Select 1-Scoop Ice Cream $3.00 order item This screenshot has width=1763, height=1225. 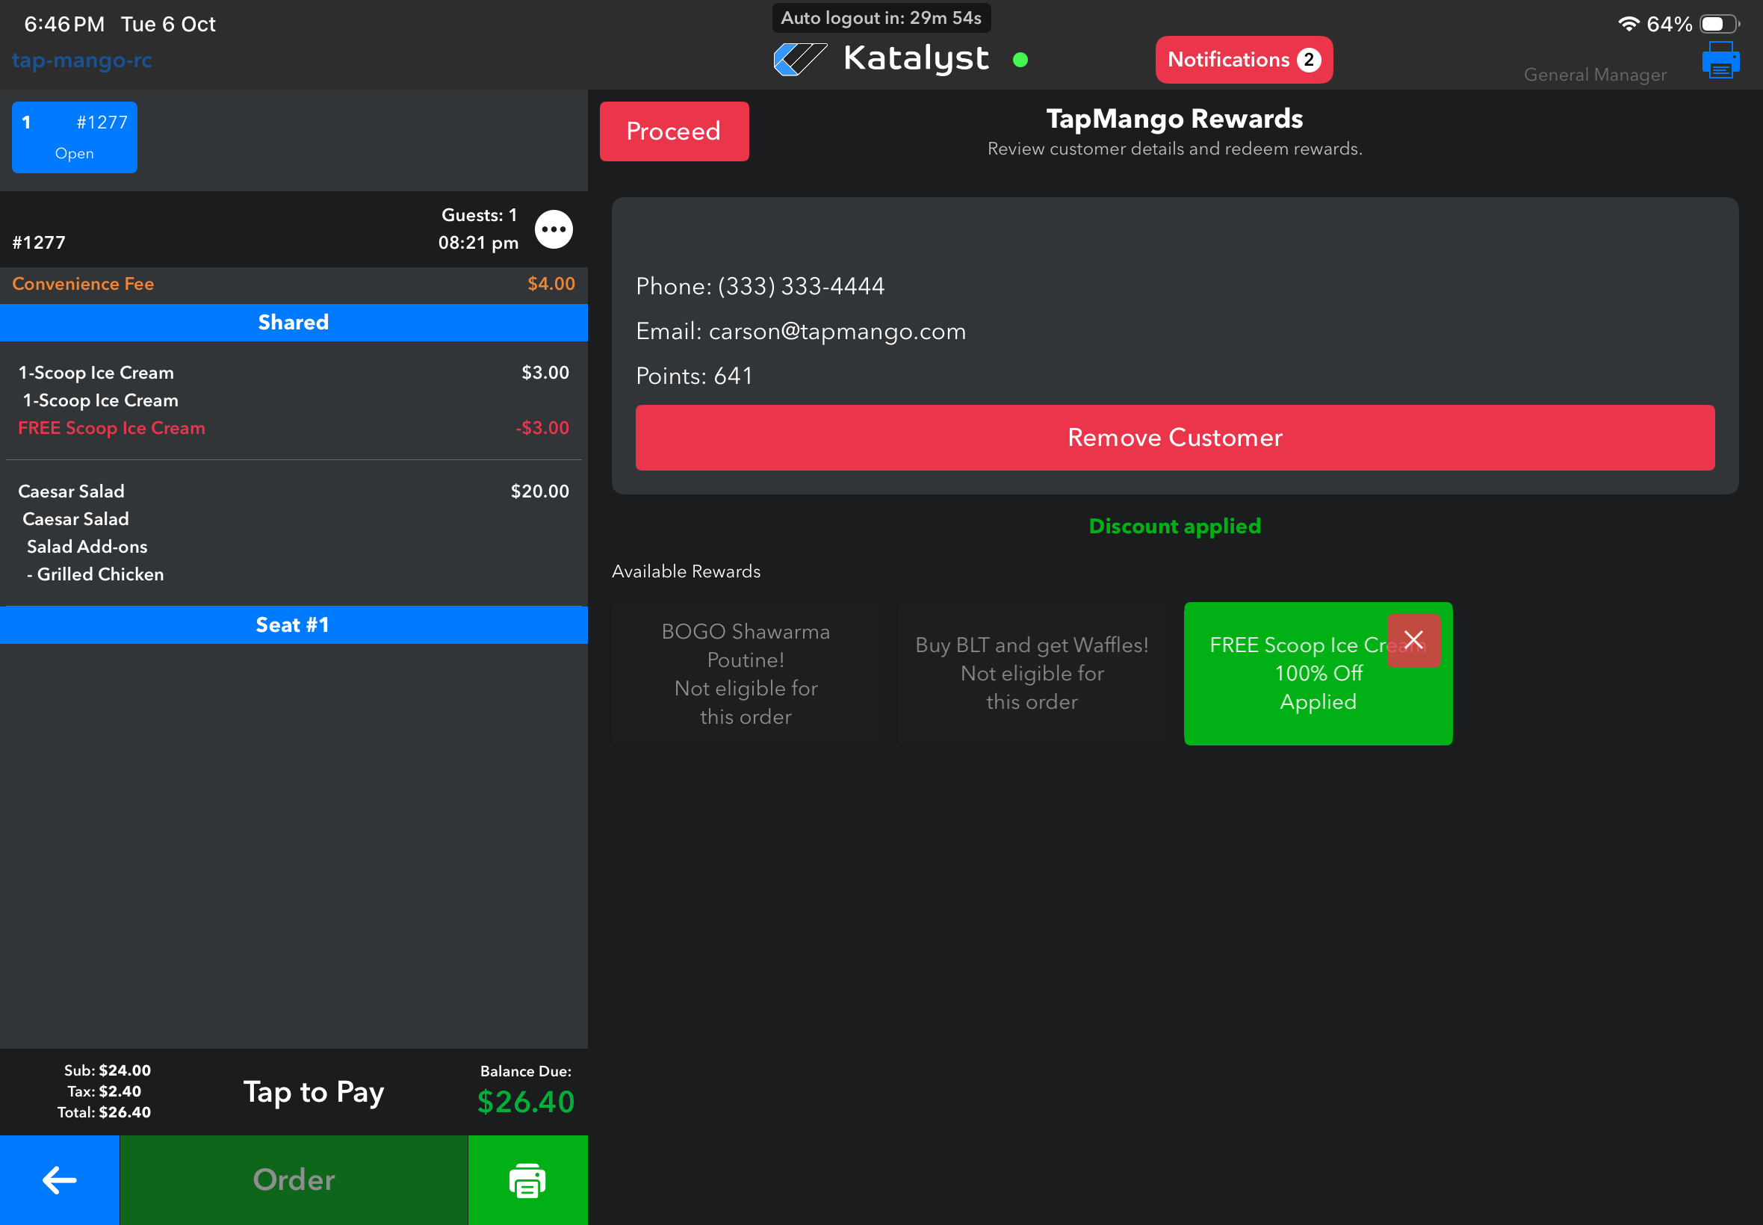pyautogui.click(x=294, y=373)
